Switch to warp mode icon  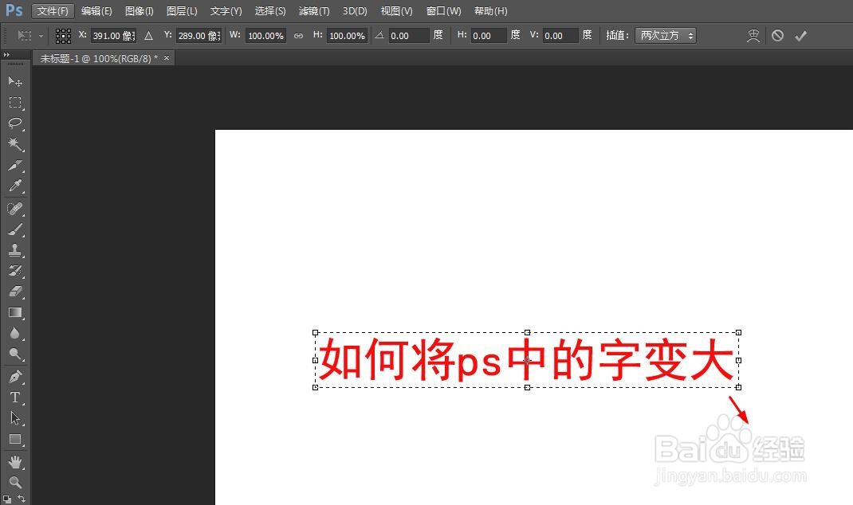753,36
